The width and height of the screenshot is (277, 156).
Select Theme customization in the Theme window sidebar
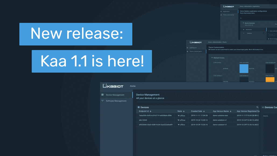click(196, 51)
